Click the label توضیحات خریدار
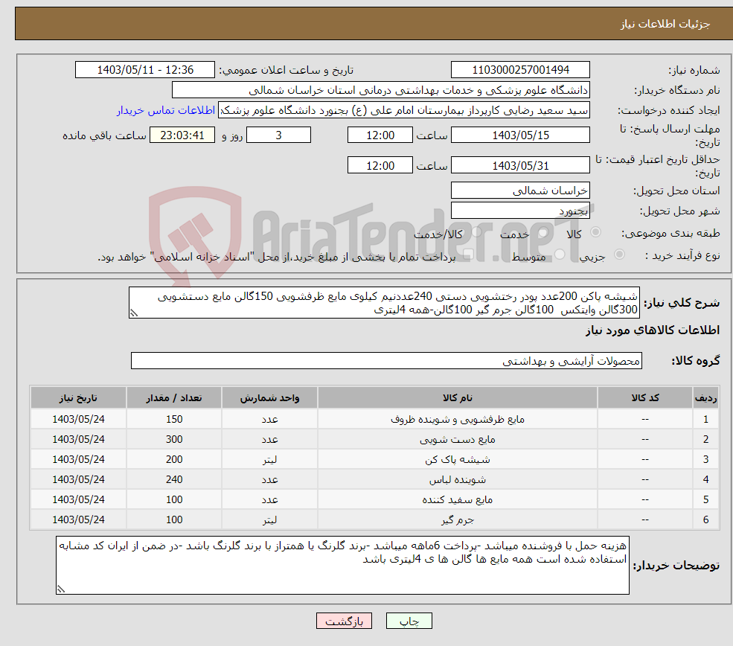The height and width of the screenshot is (646, 733). pos(676,566)
